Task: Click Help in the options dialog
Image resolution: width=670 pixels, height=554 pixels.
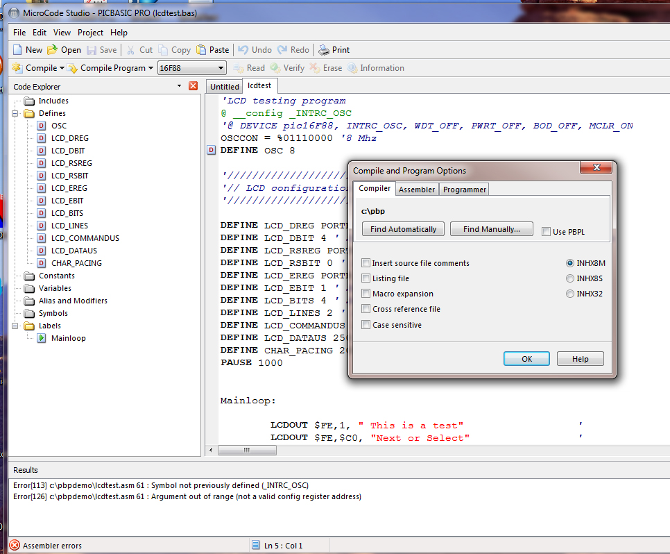Action: pyautogui.click(x=580, y=358)
